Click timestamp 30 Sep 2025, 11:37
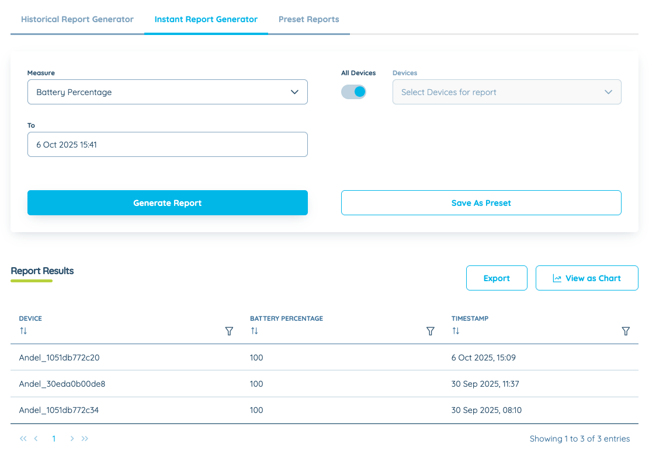The height and width of the screenshot is (455, 649). coord(485,384)
